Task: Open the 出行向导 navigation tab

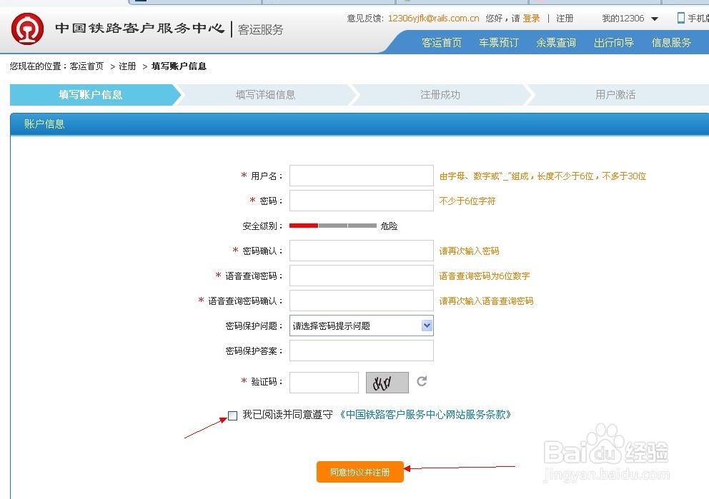Action: (614, 43)
